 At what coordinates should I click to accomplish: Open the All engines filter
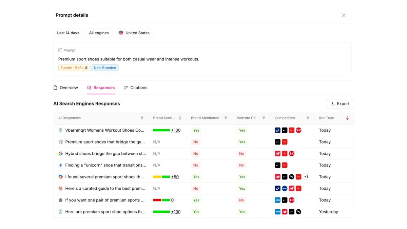coord(99,33)
